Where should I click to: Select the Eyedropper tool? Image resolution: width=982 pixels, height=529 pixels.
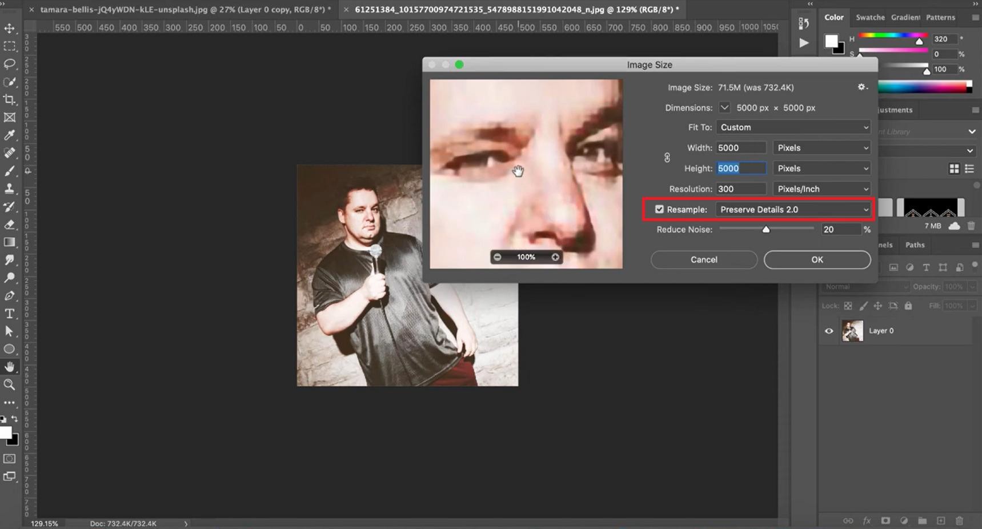pos(10,135)
